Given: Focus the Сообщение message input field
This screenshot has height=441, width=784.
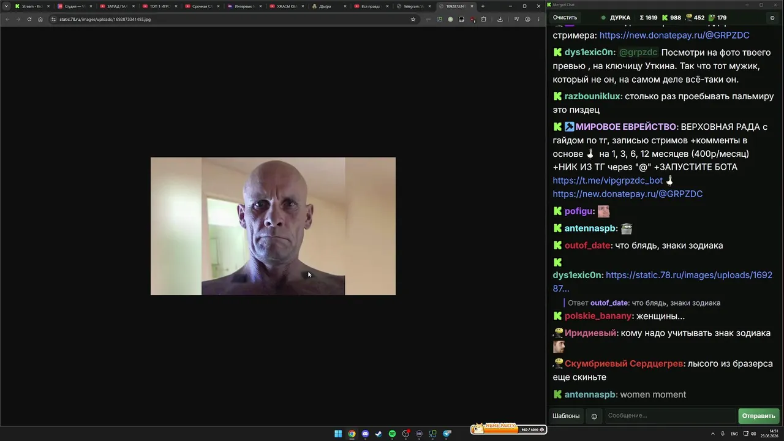Looking at the screenshot, I should pos(670,416).
